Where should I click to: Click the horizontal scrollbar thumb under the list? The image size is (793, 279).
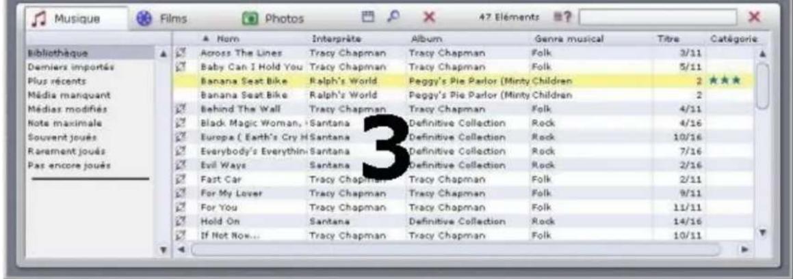[x=455, y=250]
